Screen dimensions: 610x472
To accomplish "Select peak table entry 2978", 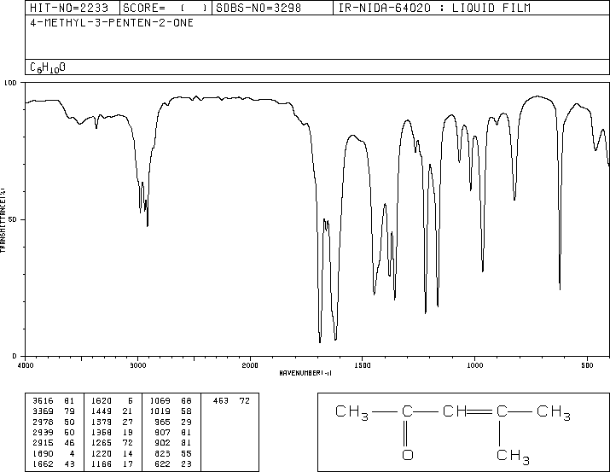I will pyautogui.click(x=54, y=422).
